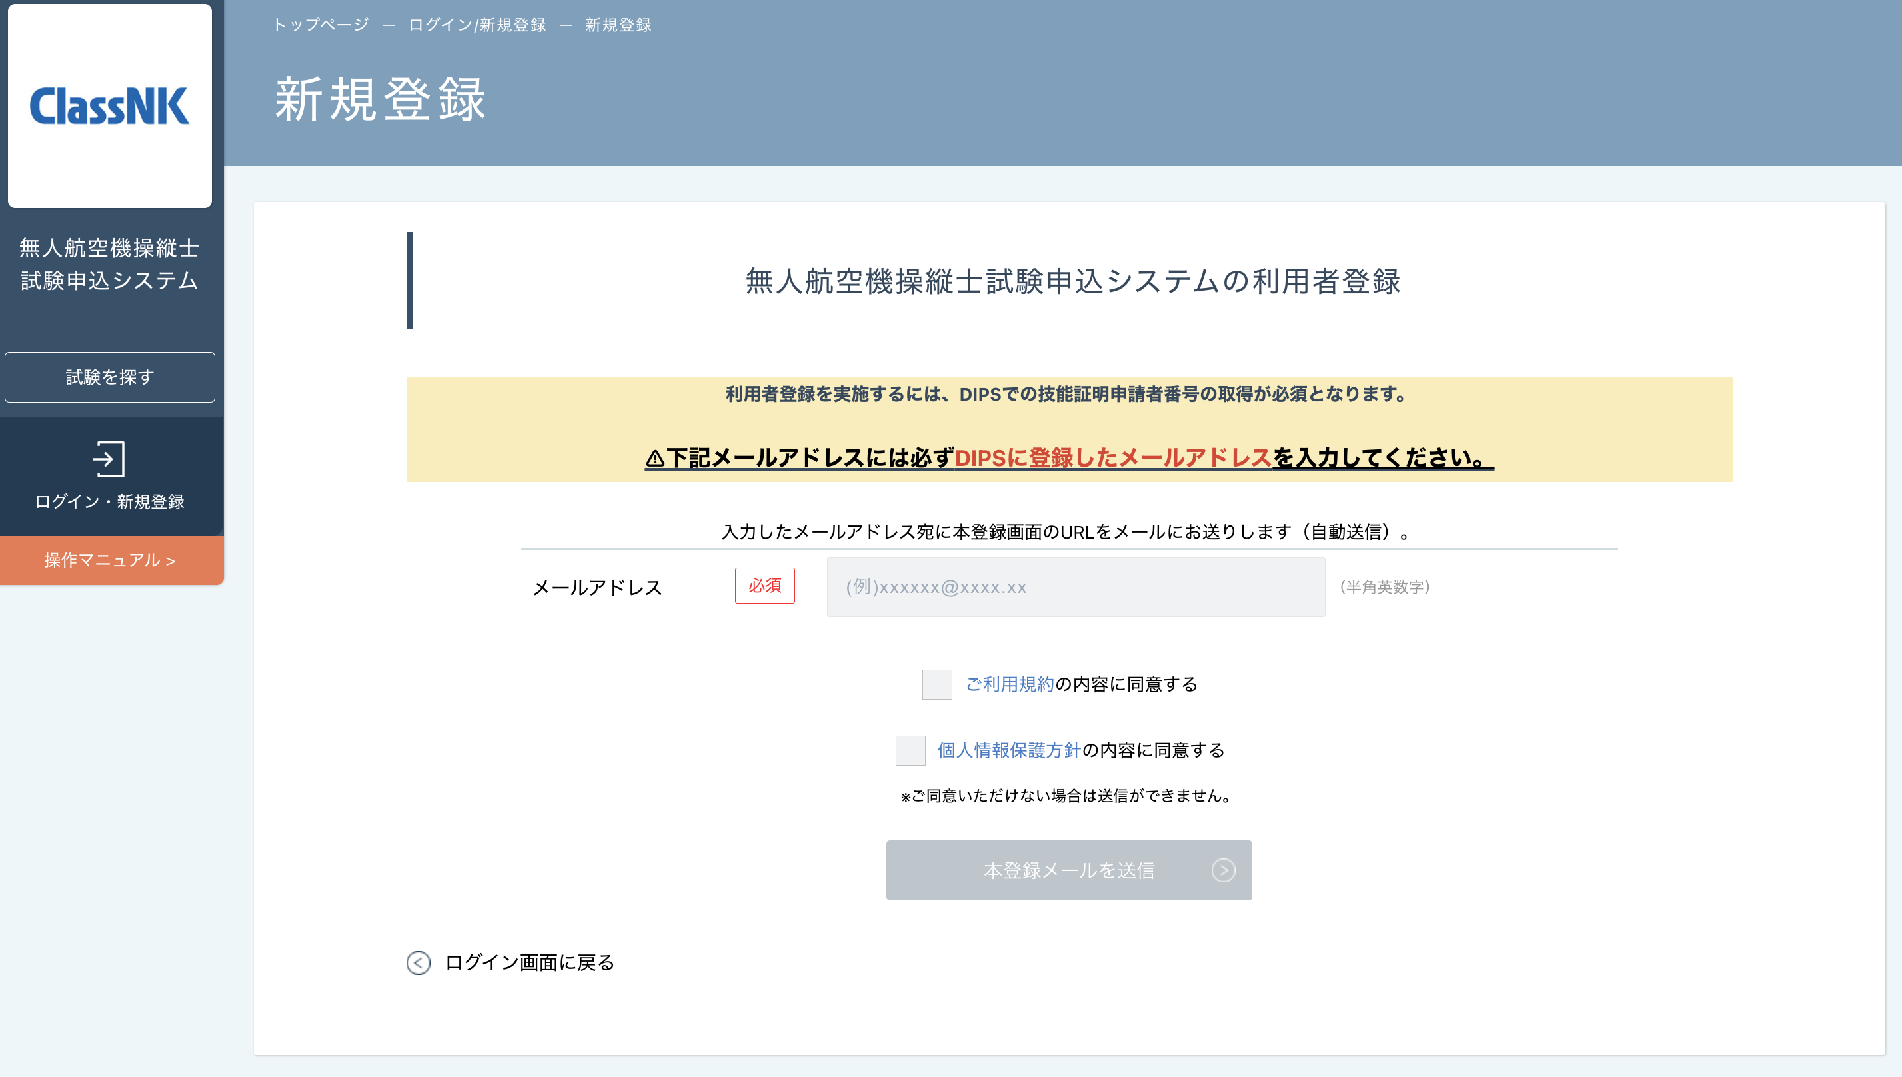1902x1077 pixels.
Task: Click the 無人航空機操縦士 試験申込システム sidebar title
Action: (x=109, y=263)
